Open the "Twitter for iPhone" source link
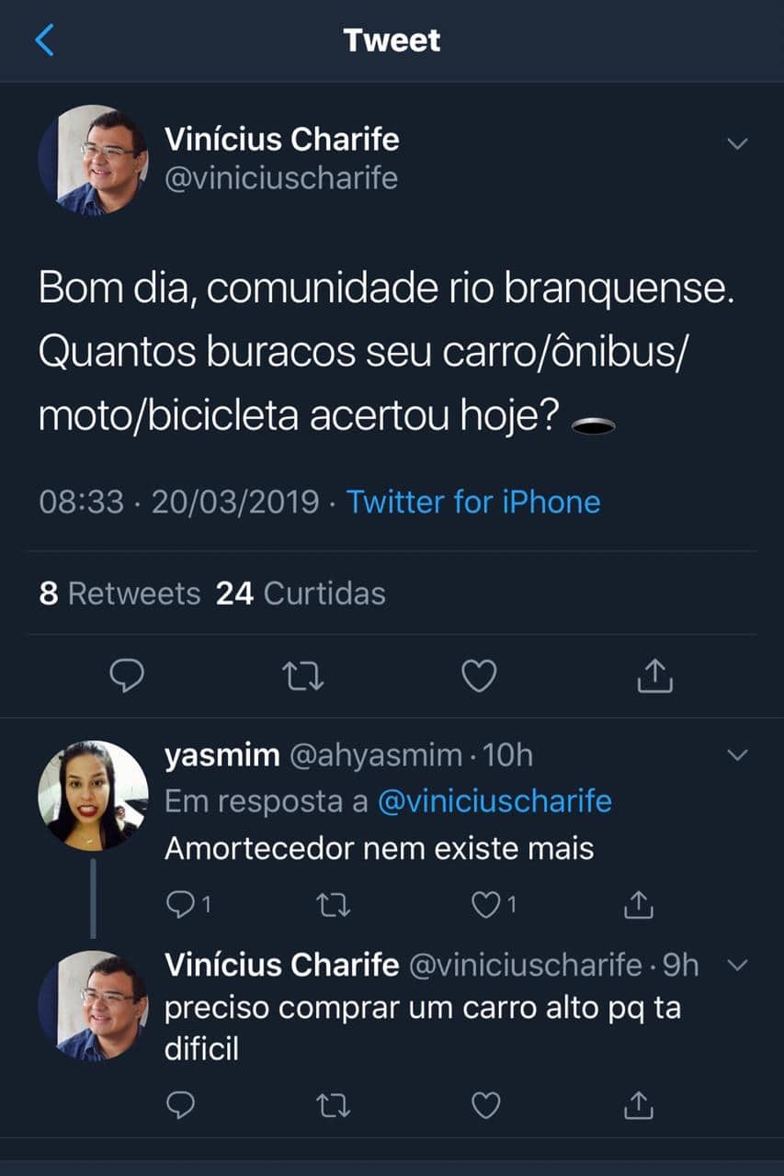 pyautogui.click(x=473, y=502)
